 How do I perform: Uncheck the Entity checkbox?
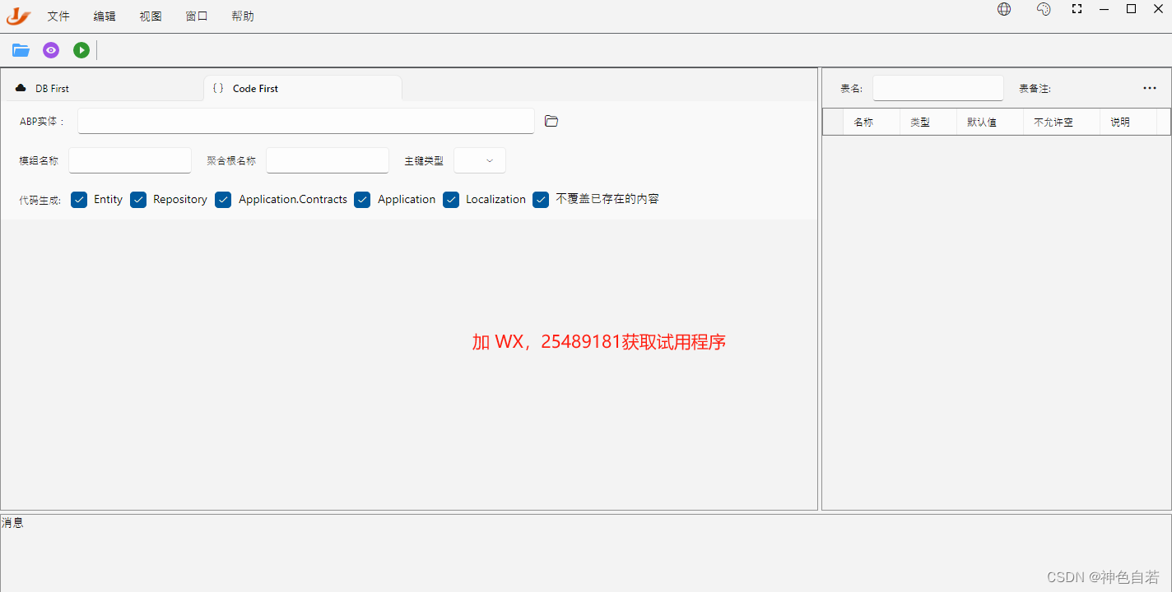pyautogui.click(x=79, y=199)
